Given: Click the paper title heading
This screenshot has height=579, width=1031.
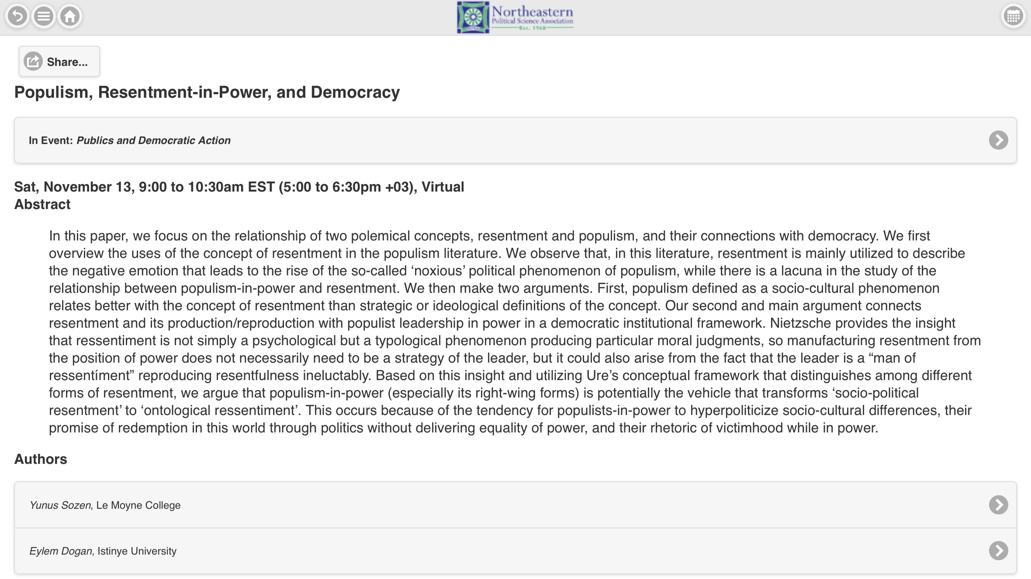Looking at the screenshot, I should (x=207, y=93).
